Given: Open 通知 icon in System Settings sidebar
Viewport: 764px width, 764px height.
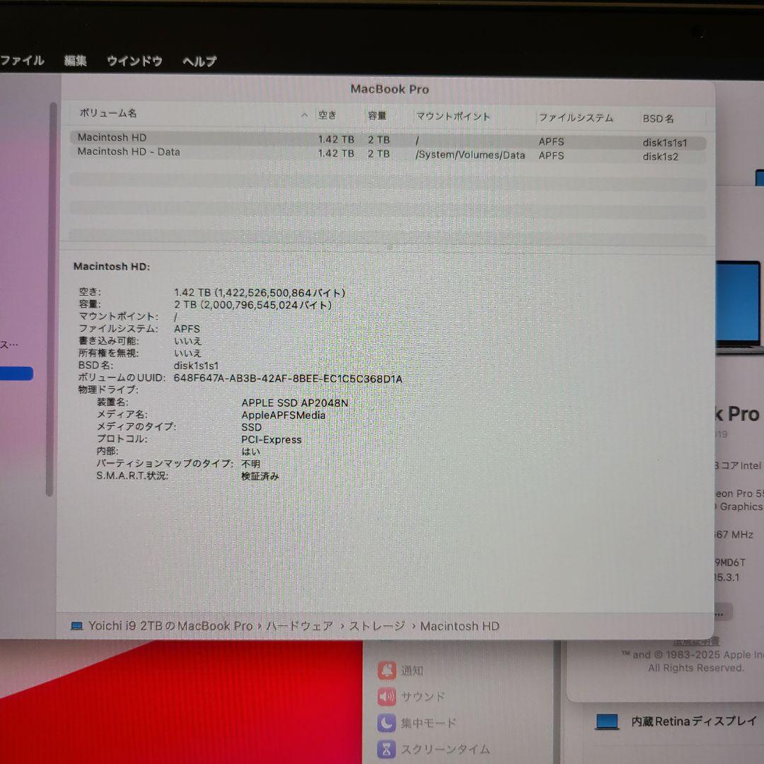Looking at the screenshot, I should (386, 671).
